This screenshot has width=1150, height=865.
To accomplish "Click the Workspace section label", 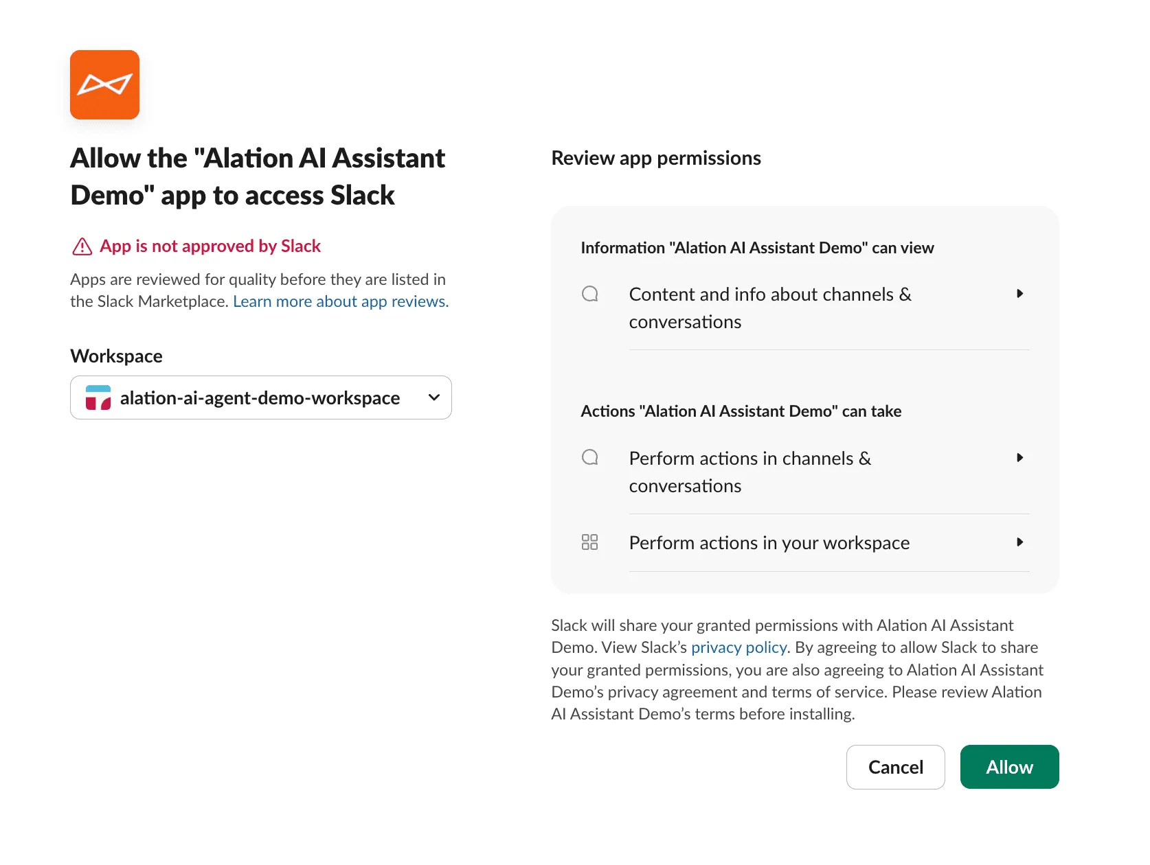I will (115, 355).
